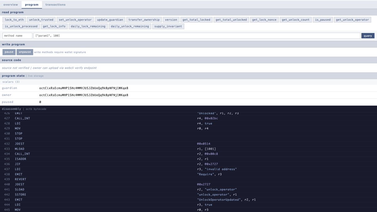
Task: Focus the method name input field
Action: pyautogui.click(x=17, y=36)
